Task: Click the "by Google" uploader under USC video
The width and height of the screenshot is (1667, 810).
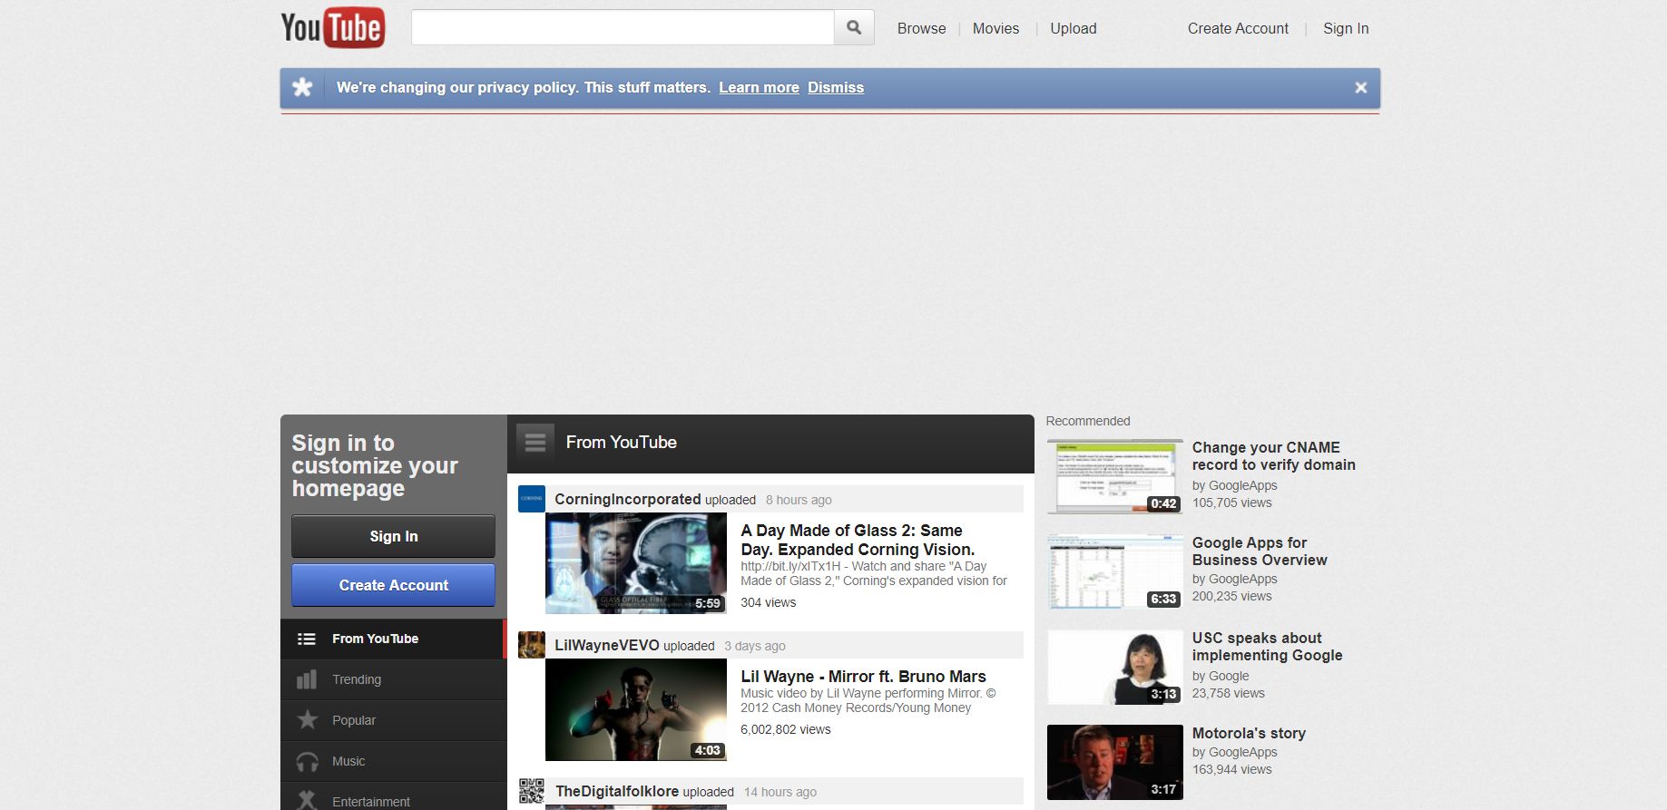Action: [x=1220, y=676]
